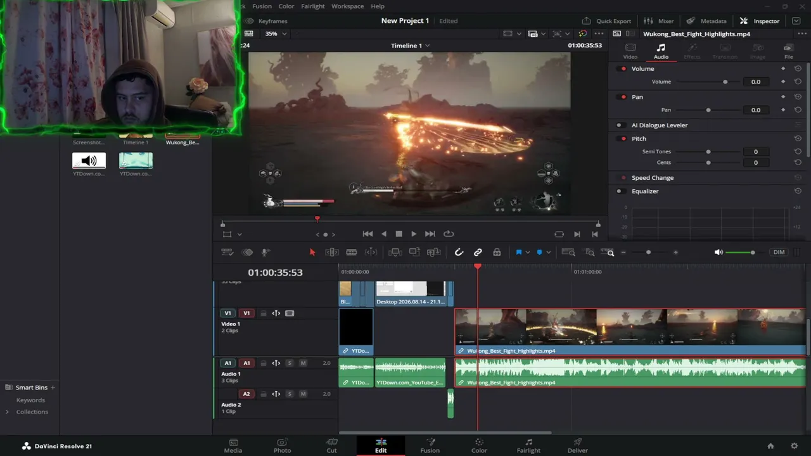The width and height of the screenshot is (811, 456).
Task: Switch to Inspector Video tab
Action: click(x=630, y=52)
